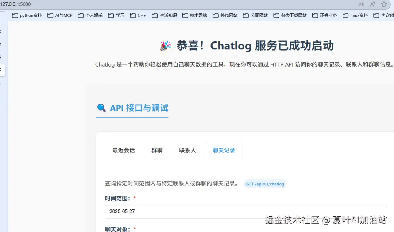Open the 证券业务 bookmark folder

coord(324,16)
